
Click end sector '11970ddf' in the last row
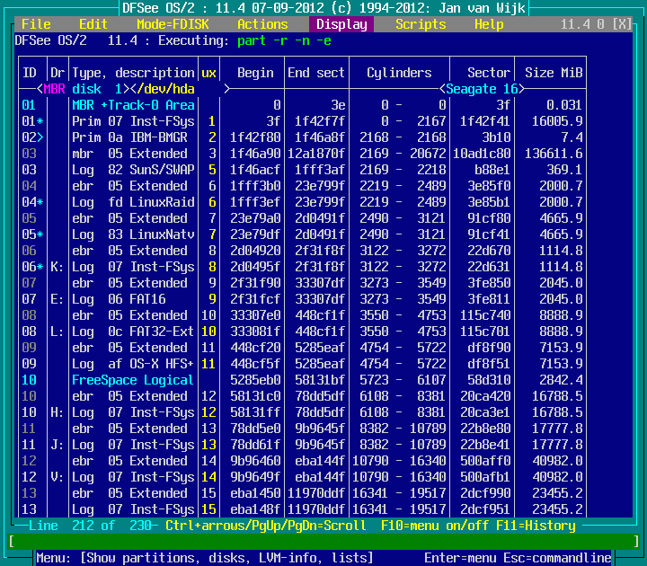pyautogui.click(x=316, y=509)
